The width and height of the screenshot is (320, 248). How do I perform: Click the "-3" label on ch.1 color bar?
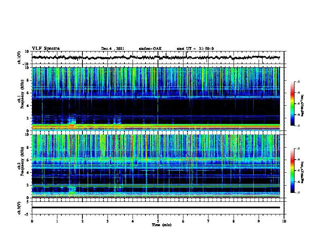tap(298, 81)
